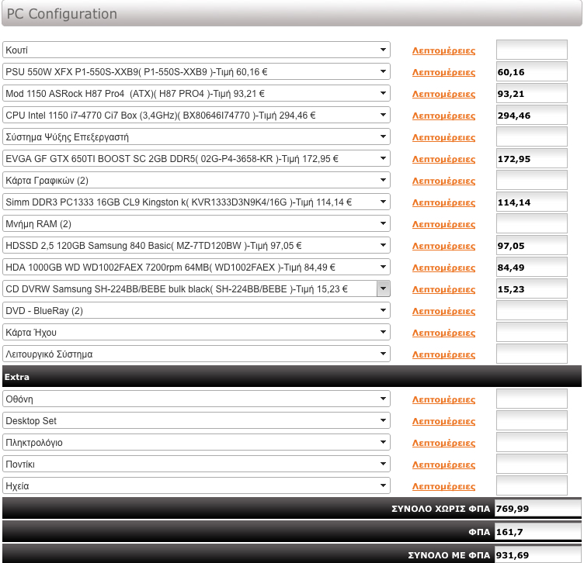Image resolution: width=584 pixels, height=563 pixels.
Task: Open the Ποντίκι dropdown
Action: [x=196, y=464]
